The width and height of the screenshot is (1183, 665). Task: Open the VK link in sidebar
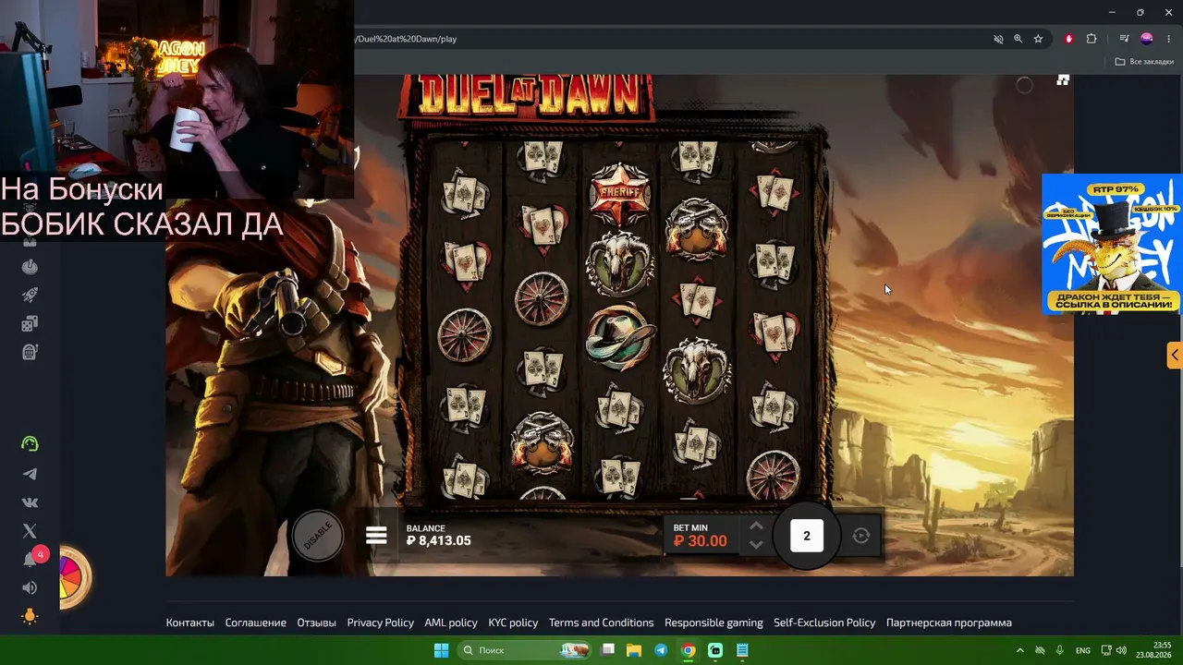(x=30, y=502)
